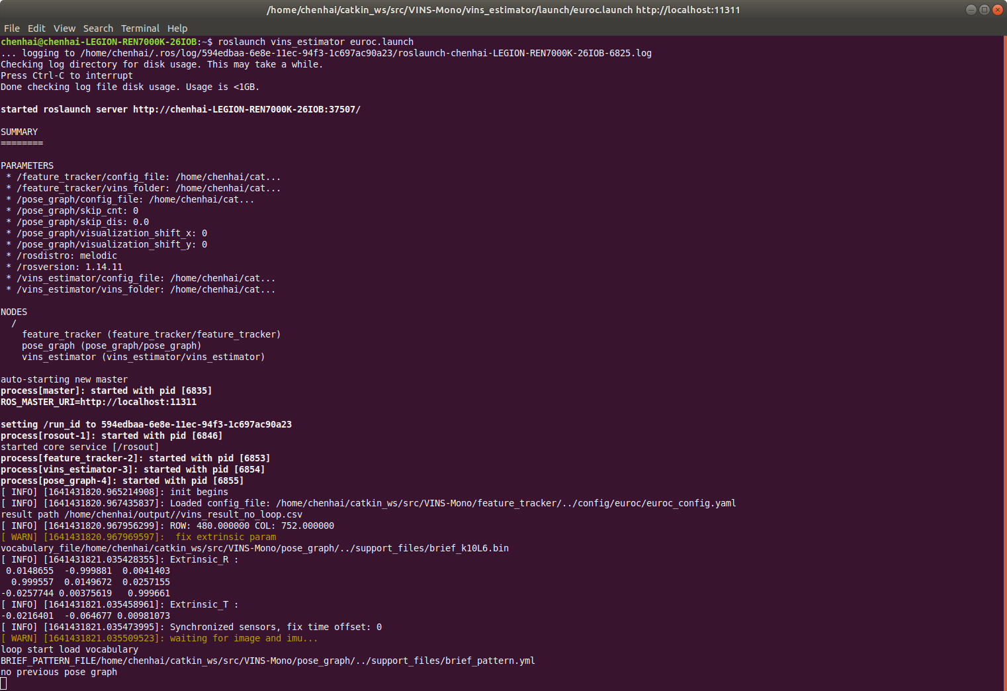Image resolution: width=1007 pixels, height=691 pixels.
Task: Click the loop start load vocabulary line
Action: [69, 649]
